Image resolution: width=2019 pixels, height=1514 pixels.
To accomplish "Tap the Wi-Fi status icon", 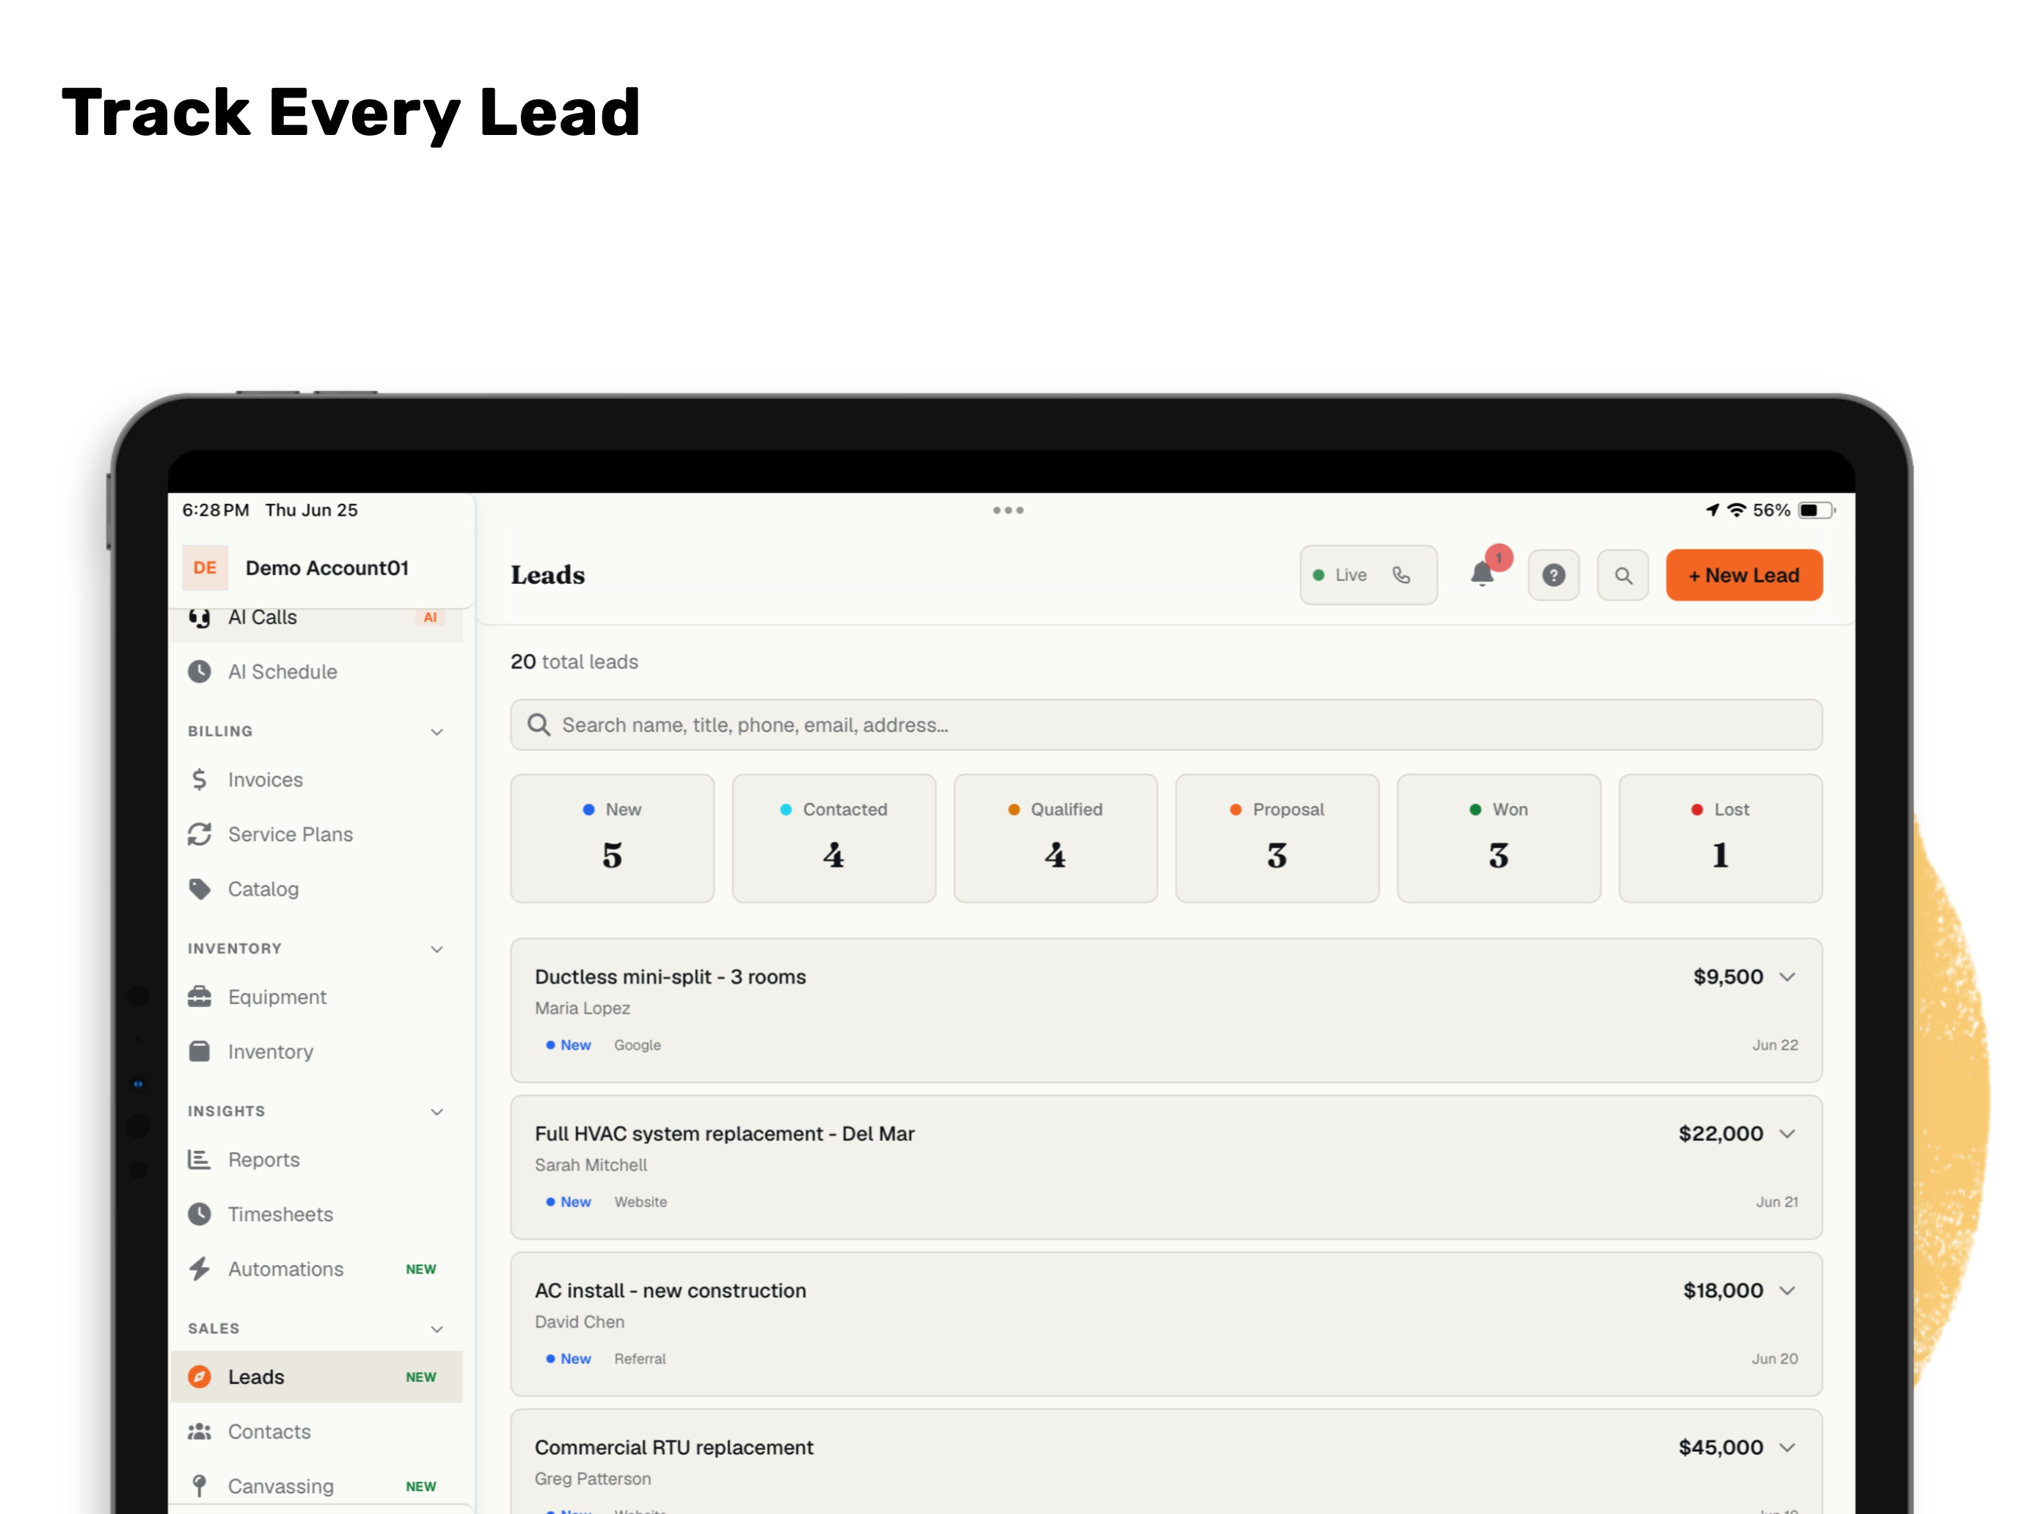I will [1736, 510].
